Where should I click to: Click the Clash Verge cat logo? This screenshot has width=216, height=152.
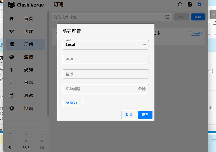(12, 5)
